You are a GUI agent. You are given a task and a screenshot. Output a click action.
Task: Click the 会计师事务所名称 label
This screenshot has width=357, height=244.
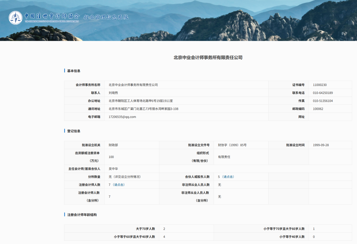click(x=88, y=85)
